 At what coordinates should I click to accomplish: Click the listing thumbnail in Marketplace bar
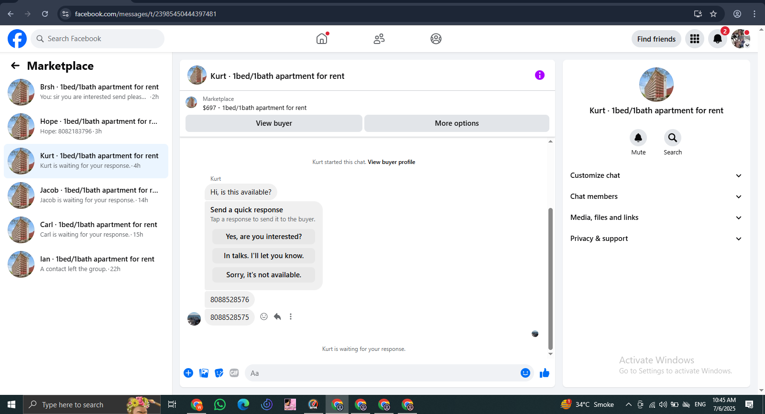point(191,102)
